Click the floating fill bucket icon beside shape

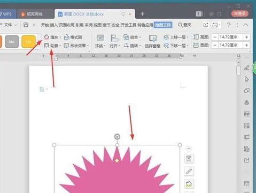coord(189,184)
